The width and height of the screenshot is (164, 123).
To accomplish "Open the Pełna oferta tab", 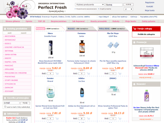I will click(x=104, y=29).
